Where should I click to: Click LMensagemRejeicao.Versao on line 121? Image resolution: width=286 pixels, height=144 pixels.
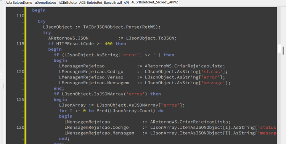pos(91,77)
